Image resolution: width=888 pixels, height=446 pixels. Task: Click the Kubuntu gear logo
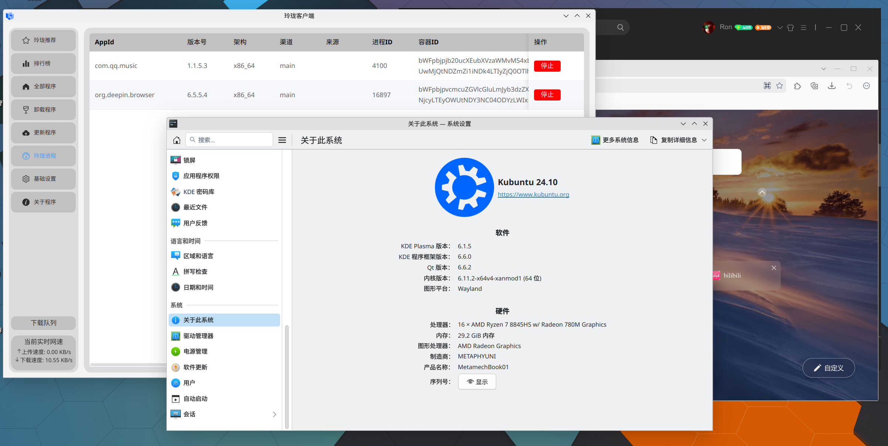464,187
